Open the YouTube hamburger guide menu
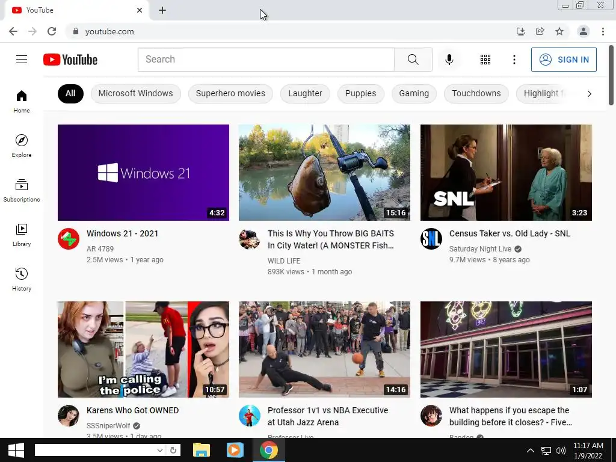The height and width of the screenshot is (462, 616). coord(22,60)
